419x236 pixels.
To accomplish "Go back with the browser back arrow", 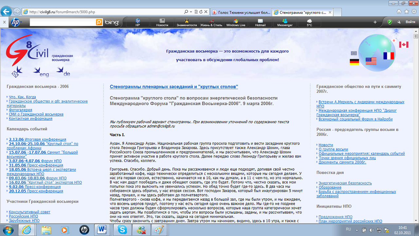I will pyautogui.click(x=6, y=11).
